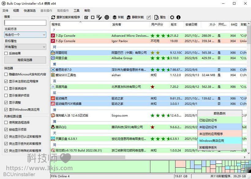Click the 天翼云盘 app icon
The image size is (251, 179).
[x=53, y=139]
